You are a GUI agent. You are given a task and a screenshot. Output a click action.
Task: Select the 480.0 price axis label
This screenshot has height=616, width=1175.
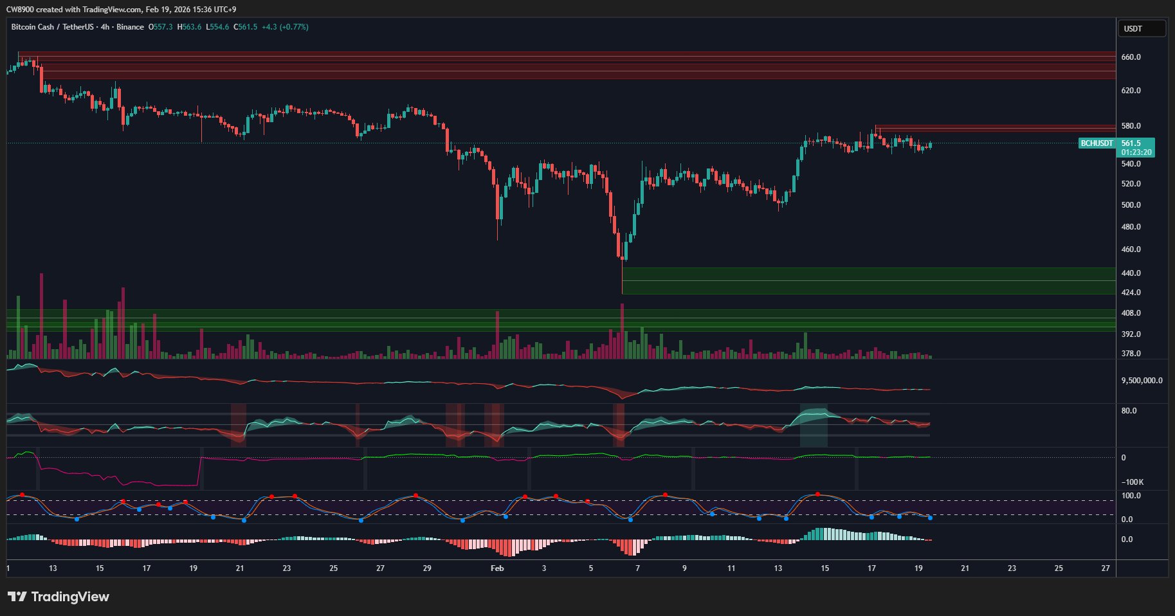pos(1131,227)
